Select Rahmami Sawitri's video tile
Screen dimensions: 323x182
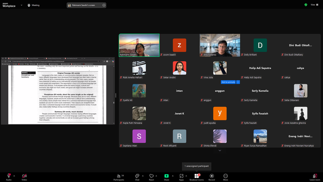[x=139, y=45]
